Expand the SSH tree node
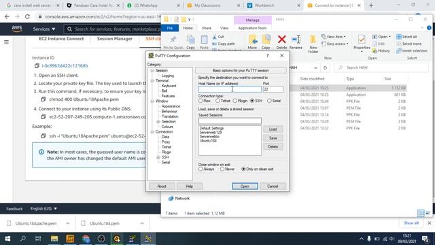The height and width of the screenshot is (245, 435). 158,157
